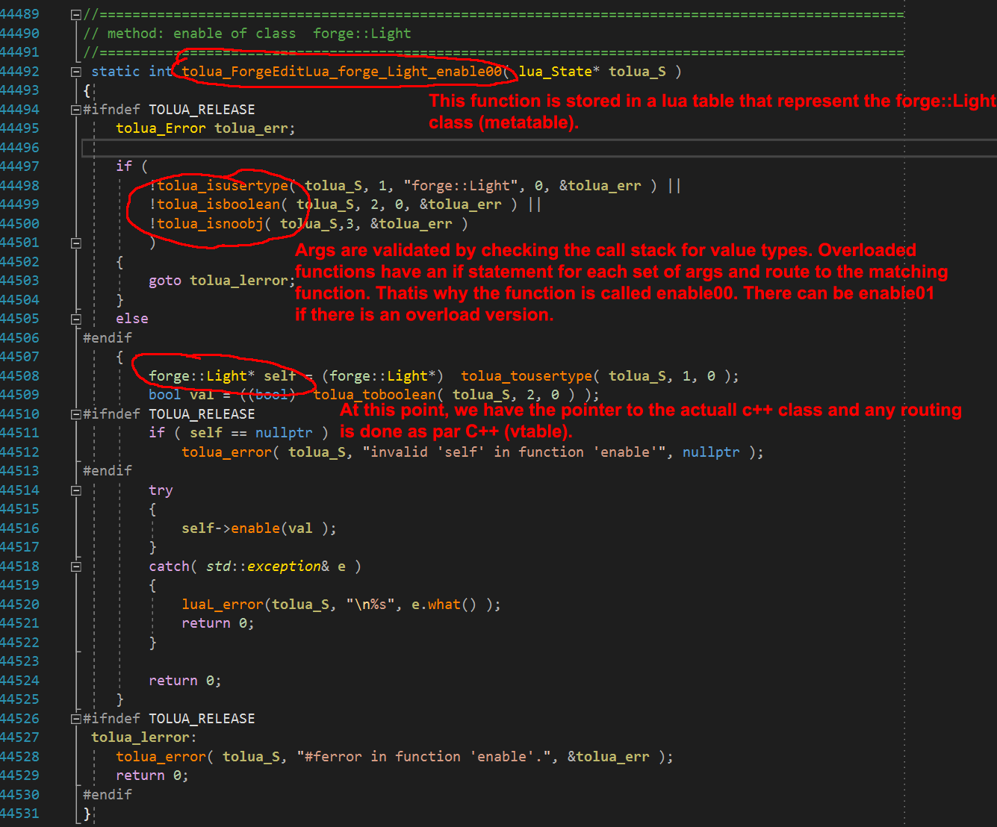Click the 'bool val' declaration on line 44509
997x827 pixels.
[181, 395]
